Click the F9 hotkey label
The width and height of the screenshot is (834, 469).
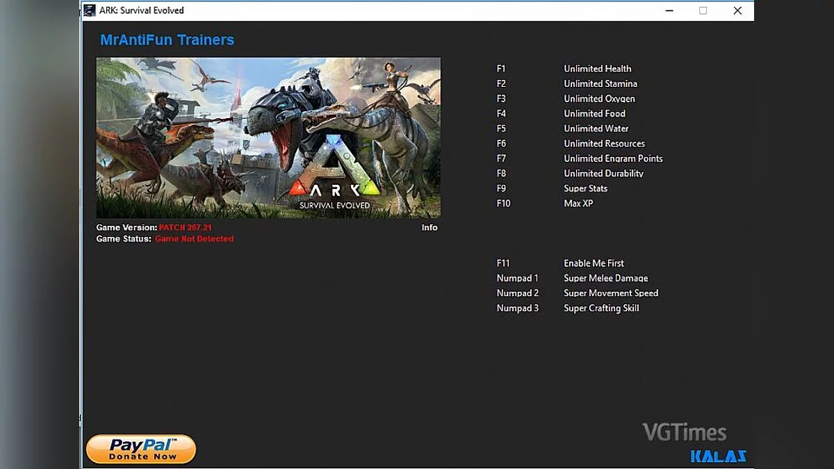tap(501, 188)
